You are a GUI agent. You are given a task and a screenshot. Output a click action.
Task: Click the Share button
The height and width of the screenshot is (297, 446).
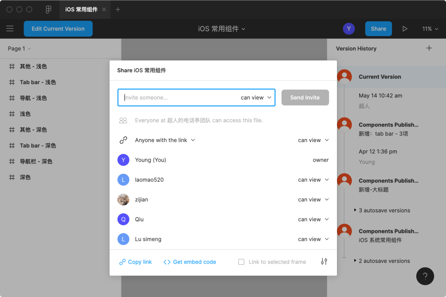(x=378, y=29)
